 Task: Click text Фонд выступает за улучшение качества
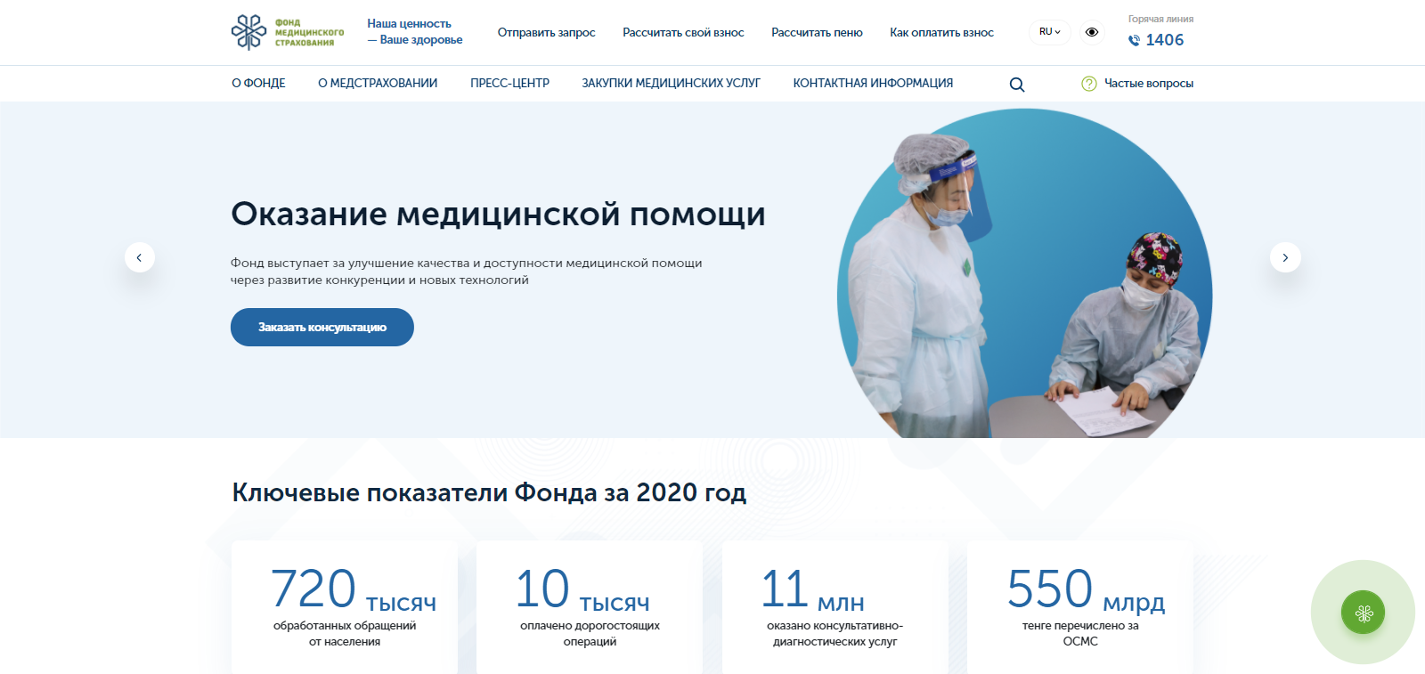coord(466,272)
